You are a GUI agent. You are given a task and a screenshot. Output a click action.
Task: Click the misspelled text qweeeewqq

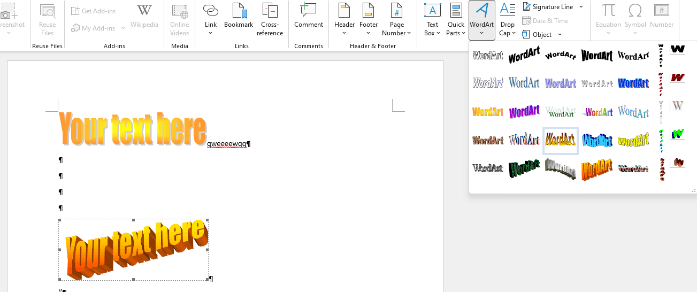point(227,144)
